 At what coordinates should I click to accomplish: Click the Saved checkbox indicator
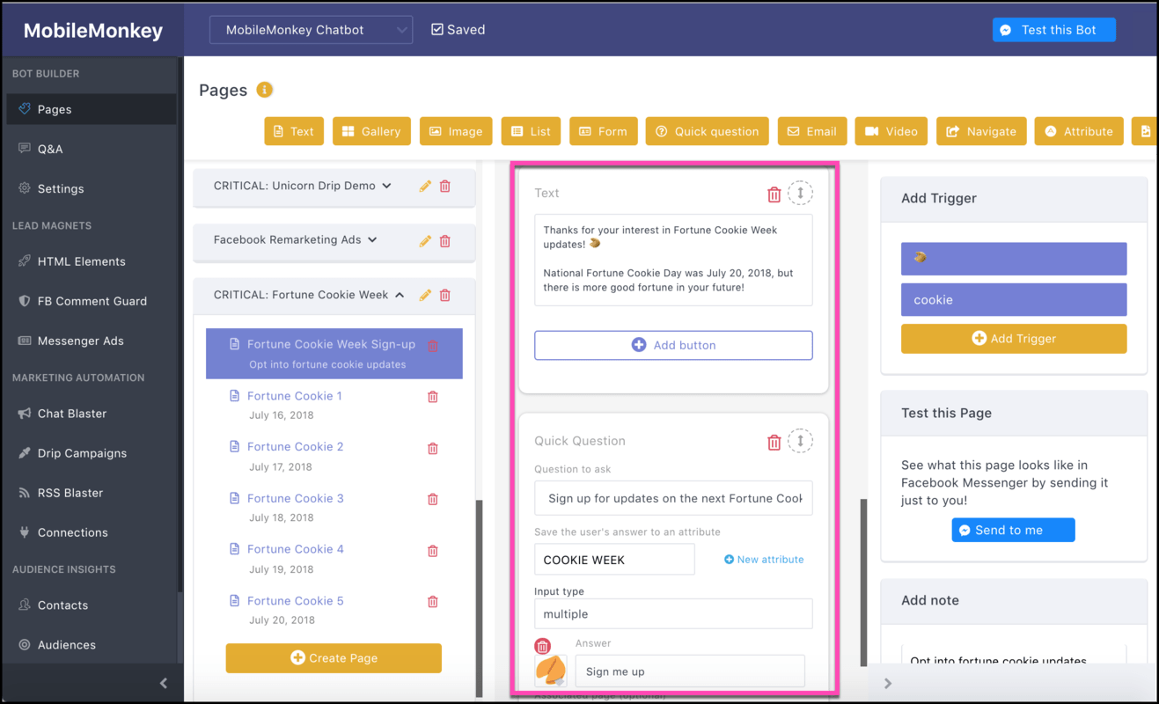click(x=437, y=30)
